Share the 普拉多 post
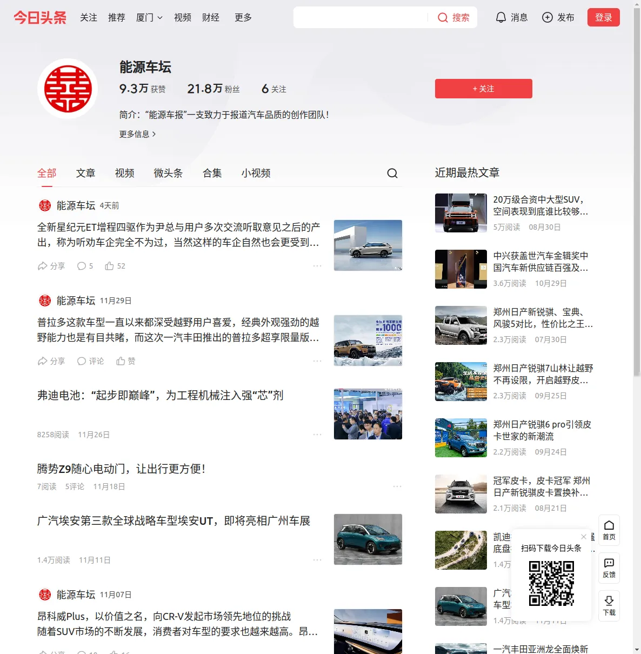Viewport: 641px width, 654px height. (x=51, y=361)
